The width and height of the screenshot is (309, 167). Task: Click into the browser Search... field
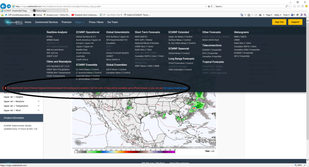click(250, 6)
